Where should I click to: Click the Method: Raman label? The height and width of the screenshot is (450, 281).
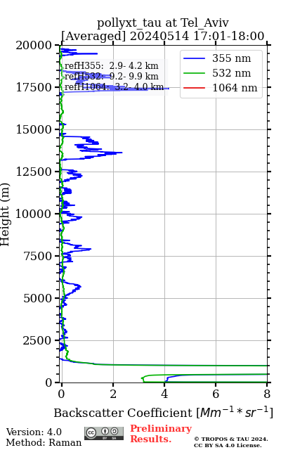click(44, 442)
